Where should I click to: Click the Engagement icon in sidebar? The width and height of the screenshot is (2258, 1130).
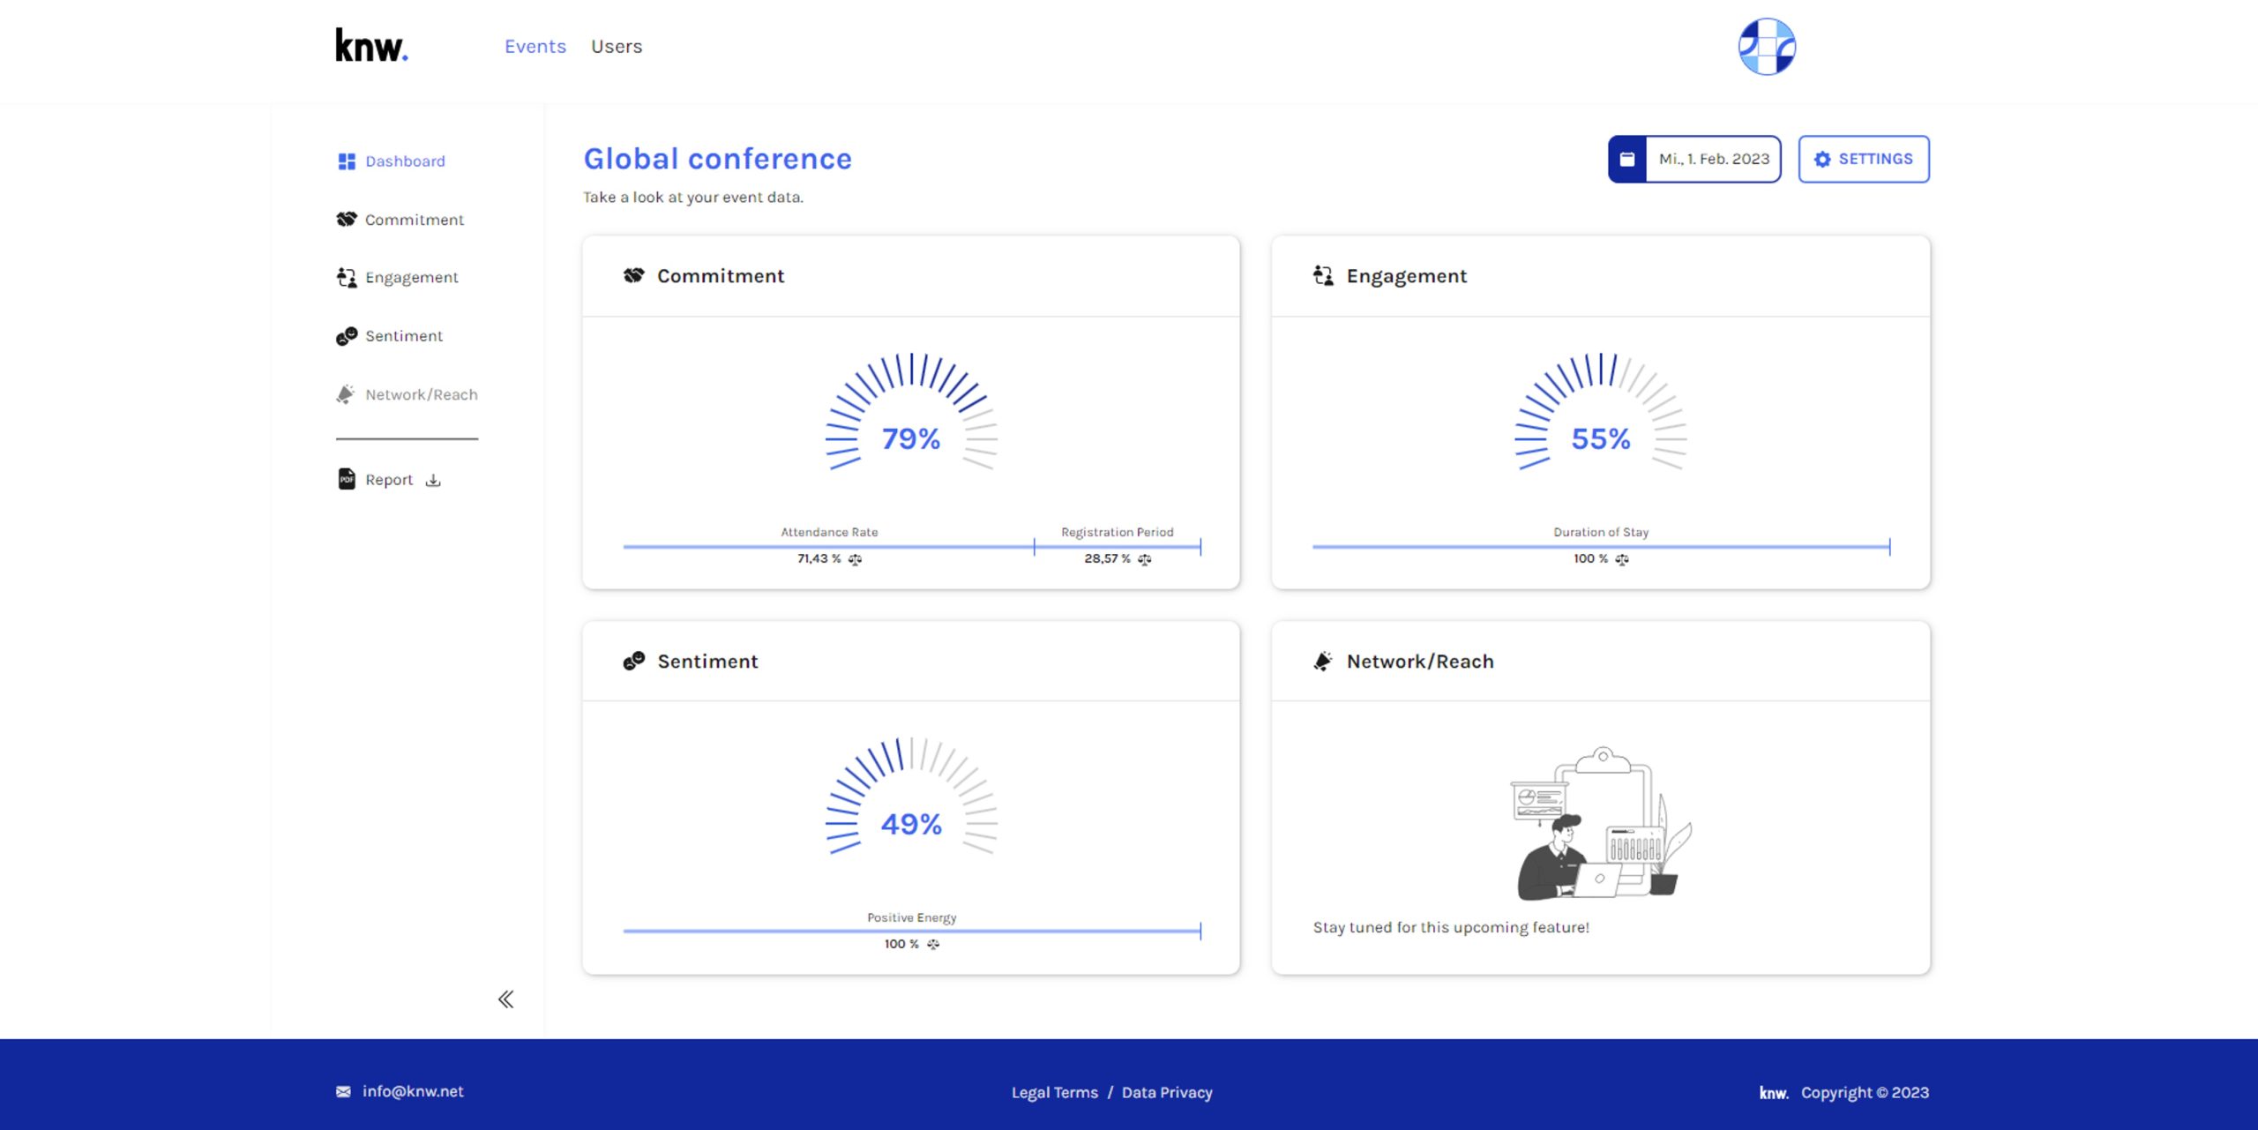tap(347, 278)
